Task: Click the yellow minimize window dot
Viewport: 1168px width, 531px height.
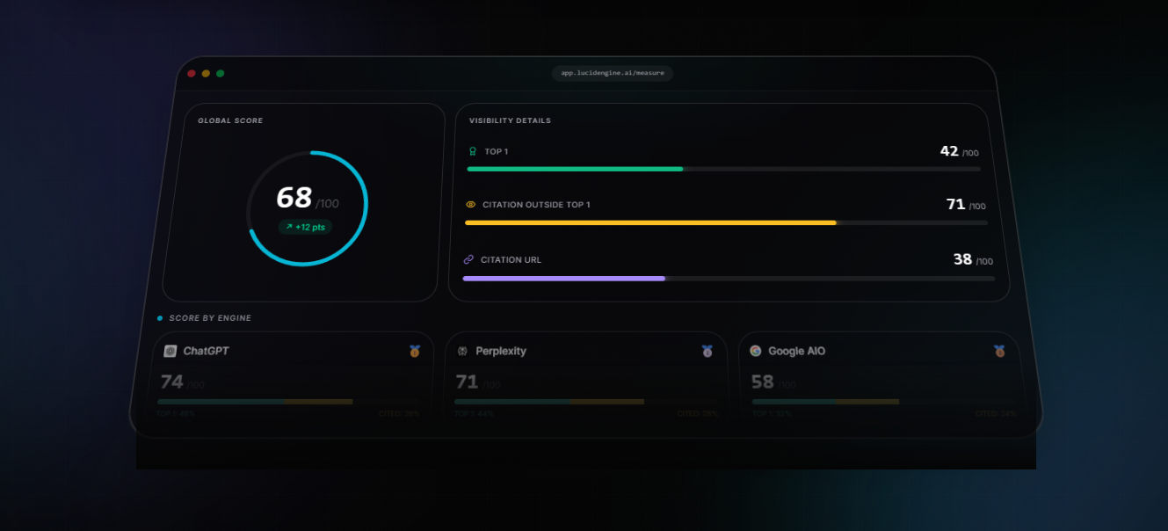Action: click(206, 73)
